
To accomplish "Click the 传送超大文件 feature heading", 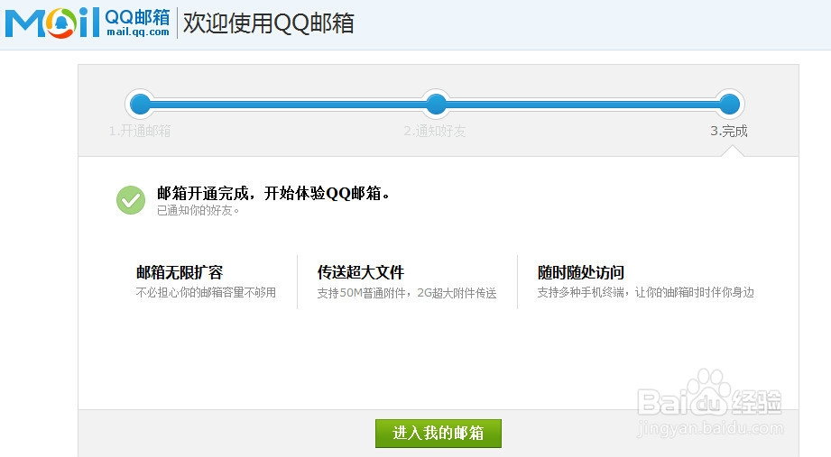I will click(361, 272).
